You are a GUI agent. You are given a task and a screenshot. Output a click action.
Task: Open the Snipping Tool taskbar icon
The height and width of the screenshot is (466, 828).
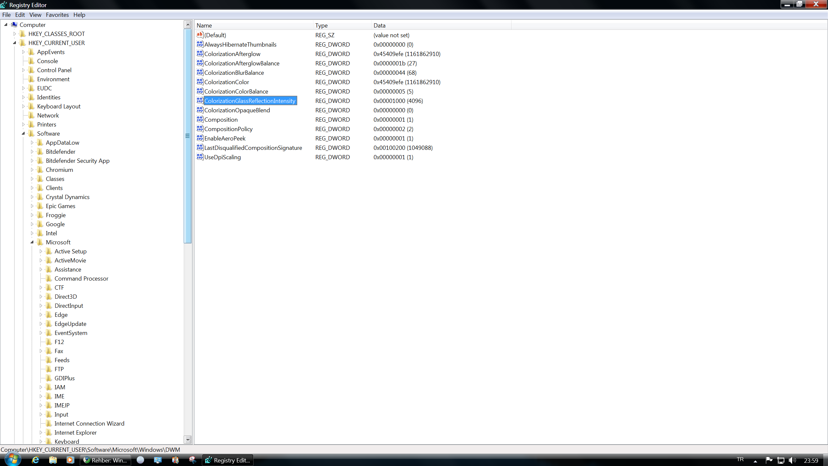[193, 460]
